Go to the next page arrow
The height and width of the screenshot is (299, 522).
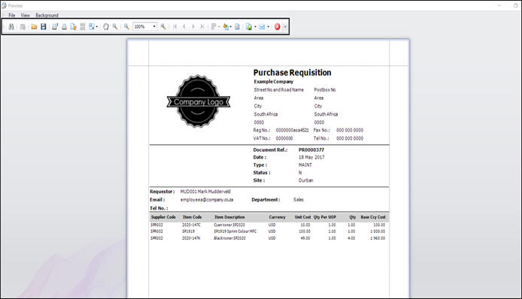[193, 26]
